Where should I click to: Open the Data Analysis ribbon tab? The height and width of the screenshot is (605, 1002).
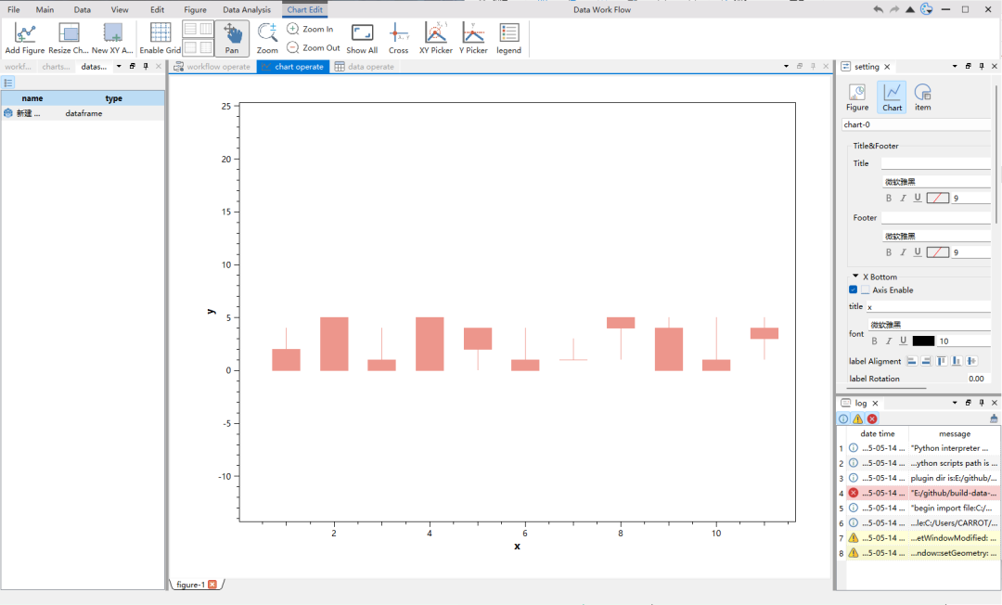pos(247,9)
